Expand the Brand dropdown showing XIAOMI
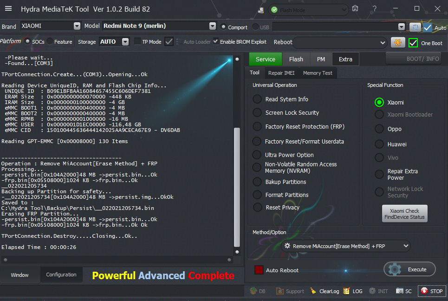Viewport: 448px width, 301px height. tap(77, 26)
